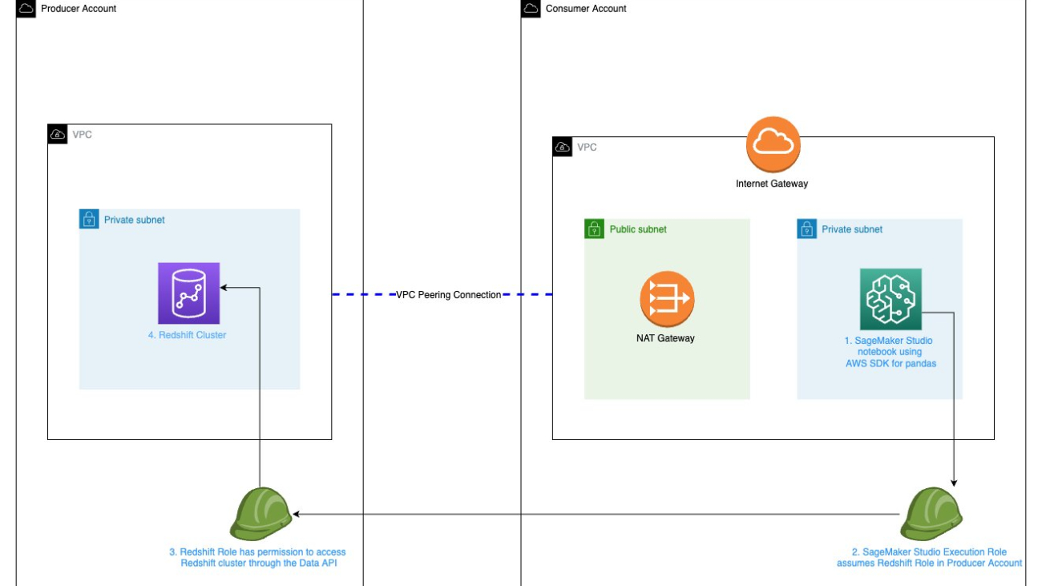
Task: Select the SageMaker Studio notebook icon
Action: 891,299
